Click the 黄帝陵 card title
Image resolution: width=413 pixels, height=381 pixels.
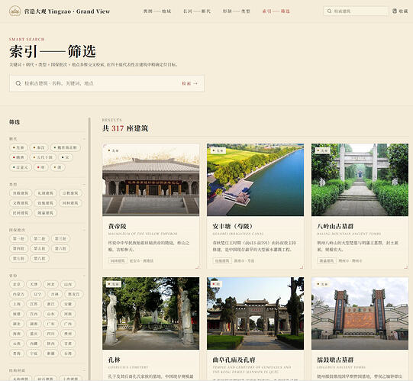(x=118, y=226)
